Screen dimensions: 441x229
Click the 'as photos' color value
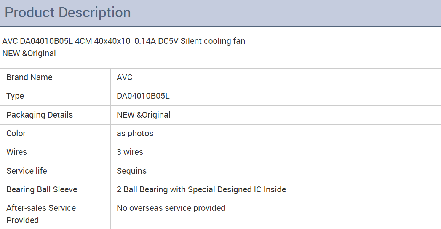click(135, 134)
